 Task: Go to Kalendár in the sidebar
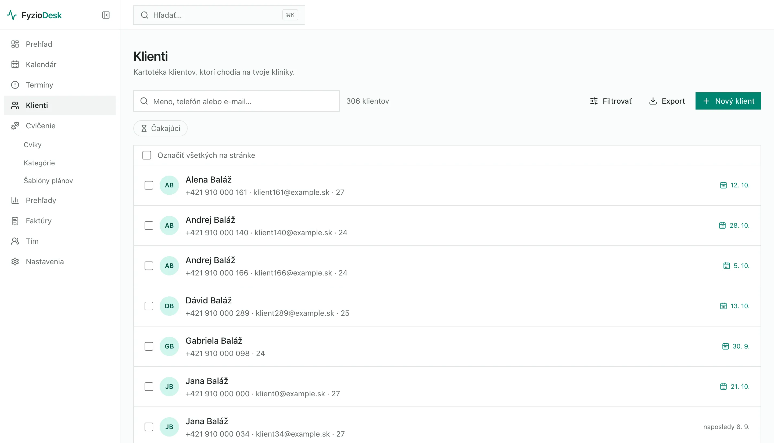click(60, 64)
